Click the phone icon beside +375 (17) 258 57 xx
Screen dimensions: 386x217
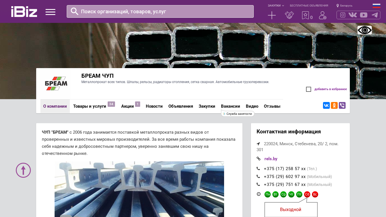258,169
